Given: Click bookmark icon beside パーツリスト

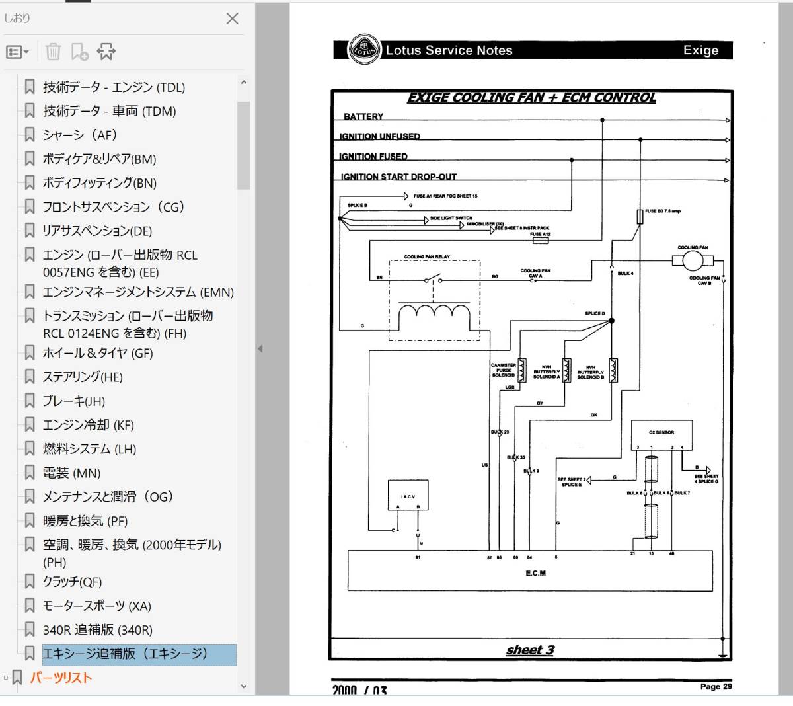Looking at the screenshot, I should click(x=18, y=678).
